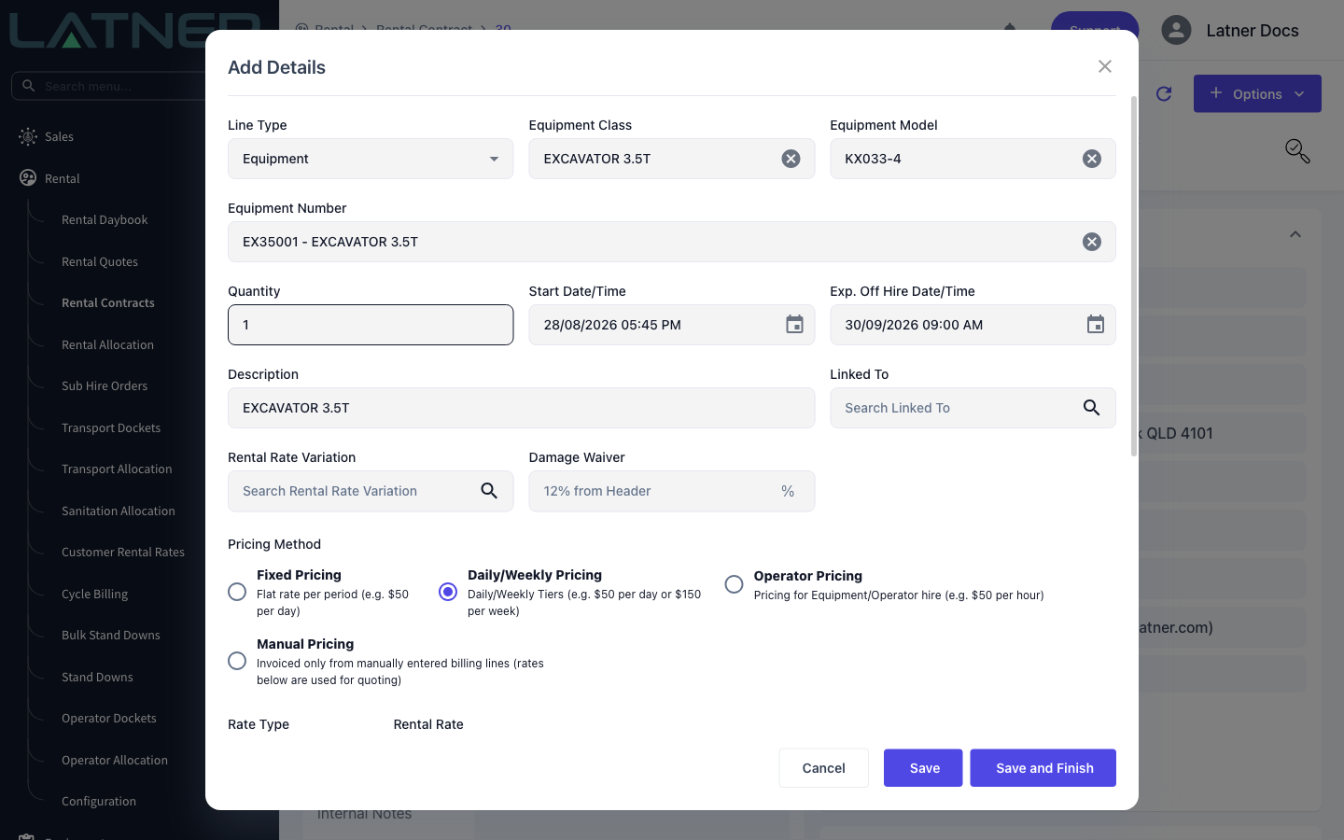Screen dimensions: 1344x840
Task: Collapse the panel using the chevron
Action: click(x=1295, y=234)
